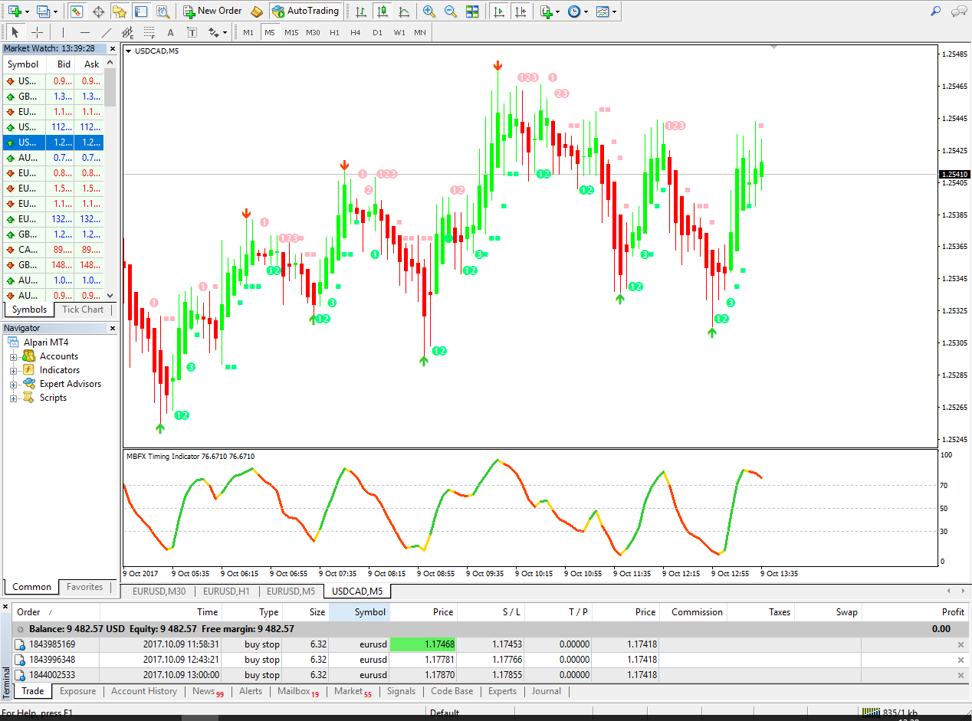Toggle the Terminal panel toolbar icon

[141, 11]
